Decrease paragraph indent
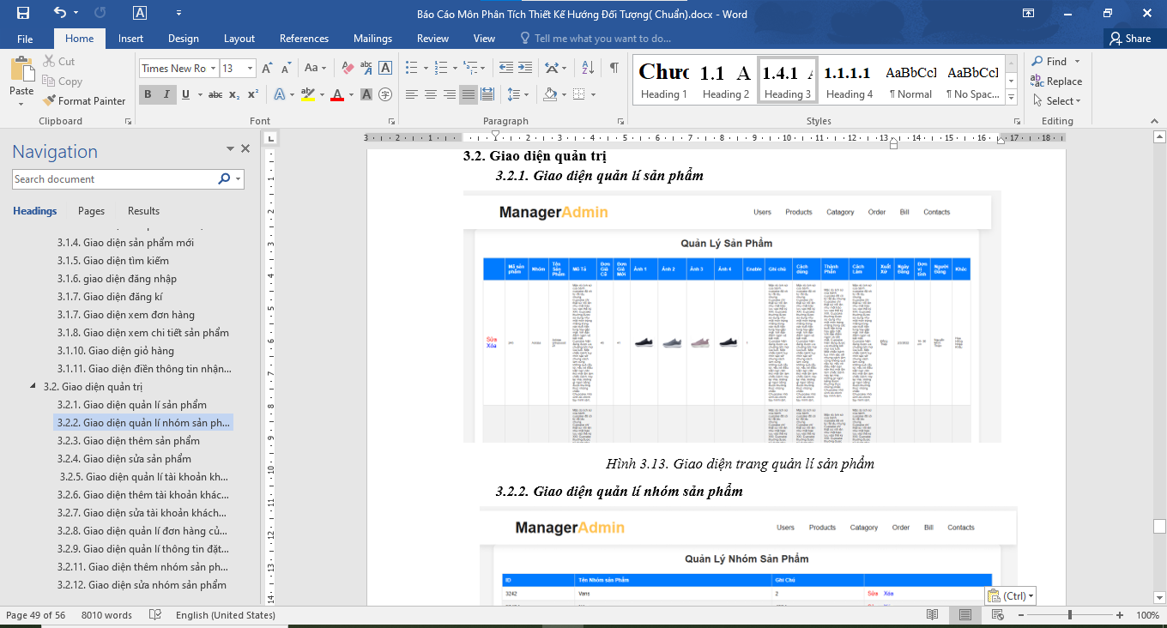 pos(506,68)
